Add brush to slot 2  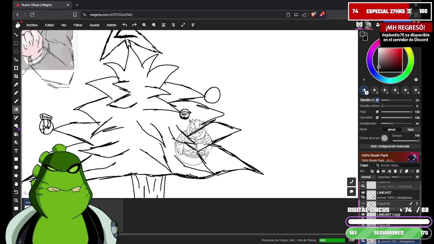click(x=375, y=90)
